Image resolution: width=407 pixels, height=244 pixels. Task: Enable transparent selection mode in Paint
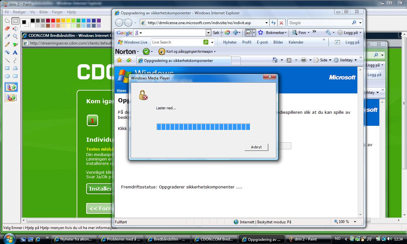pyautogui.click(x=11, y=98)
